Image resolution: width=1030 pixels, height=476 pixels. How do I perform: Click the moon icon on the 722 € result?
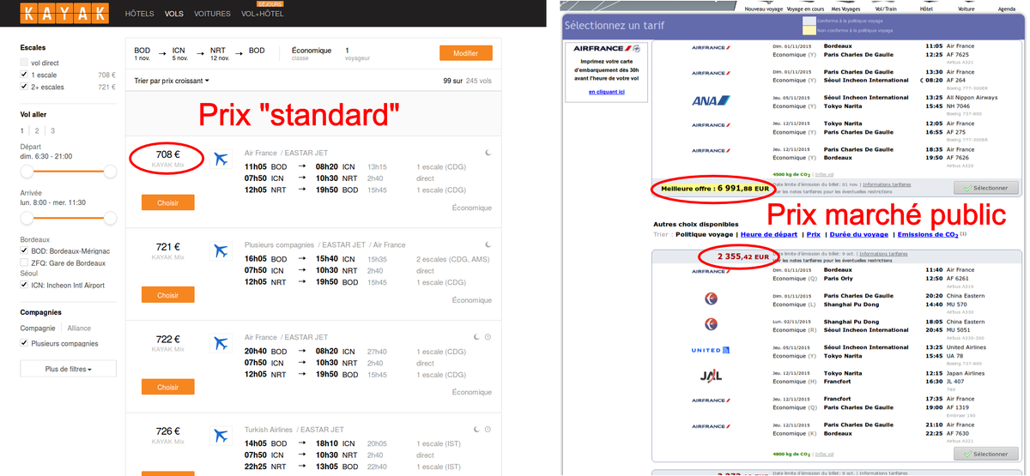(x=476, y=337)
